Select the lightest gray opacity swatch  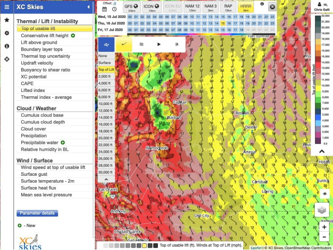(x=105, y=246)
